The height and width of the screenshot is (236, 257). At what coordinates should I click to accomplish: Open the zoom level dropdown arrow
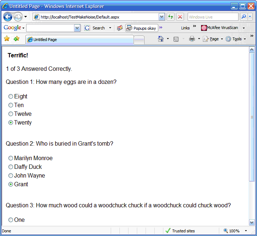pos(246,231)
